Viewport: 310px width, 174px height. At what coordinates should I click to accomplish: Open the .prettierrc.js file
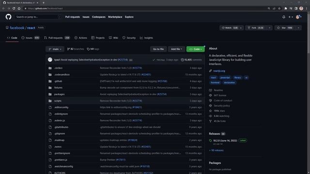(x=61, y=160)
